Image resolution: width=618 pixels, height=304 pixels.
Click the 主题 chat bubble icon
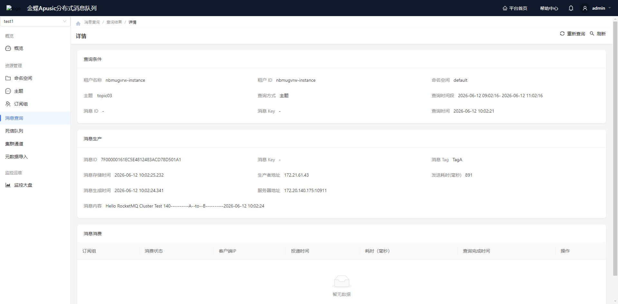point(8,91)
